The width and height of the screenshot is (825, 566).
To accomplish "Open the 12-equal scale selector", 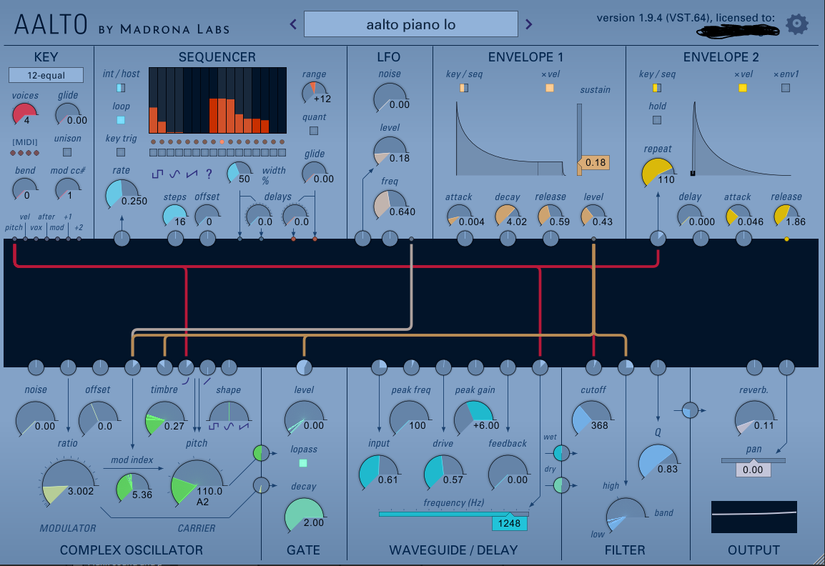I will click(46, 75).
